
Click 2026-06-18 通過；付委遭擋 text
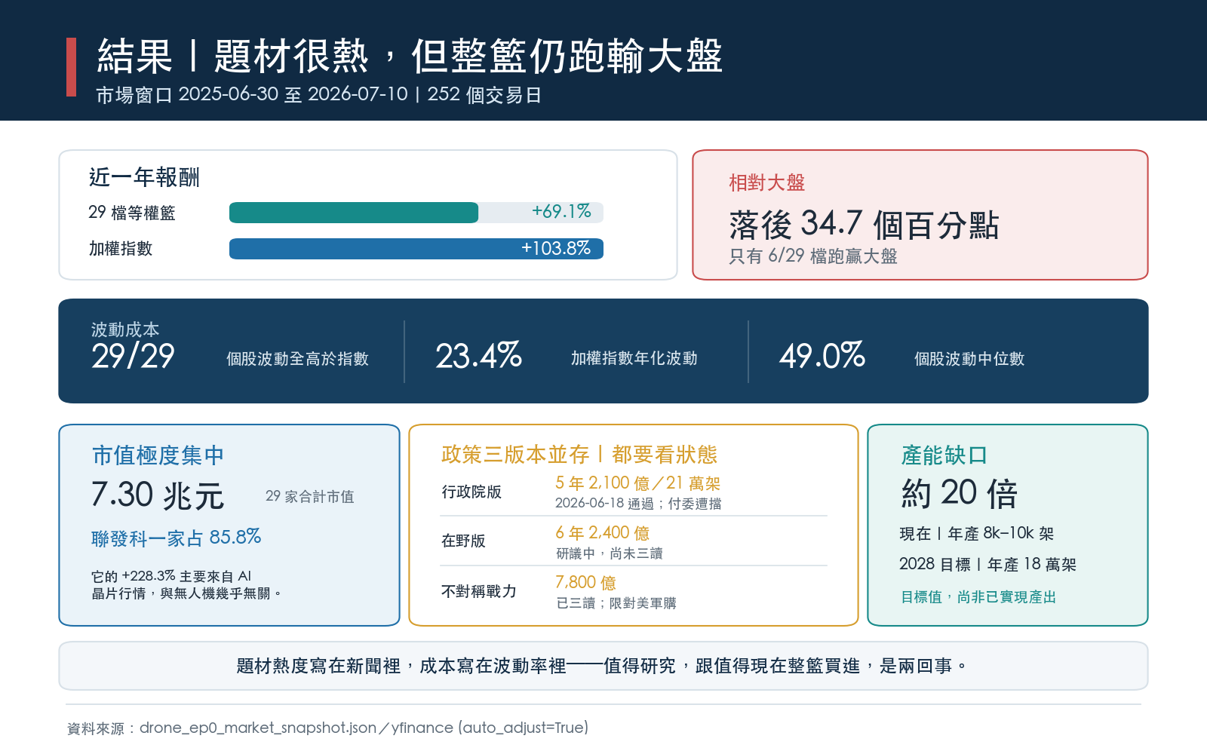tap(638, 504)
